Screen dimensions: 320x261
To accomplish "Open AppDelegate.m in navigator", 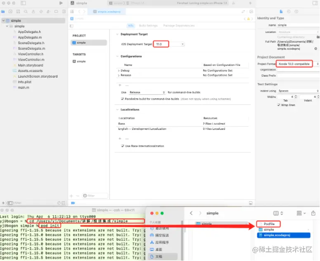I will pos(30,37).
